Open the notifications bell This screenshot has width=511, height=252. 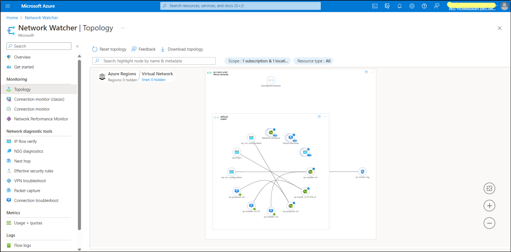[x=399, y=6]
